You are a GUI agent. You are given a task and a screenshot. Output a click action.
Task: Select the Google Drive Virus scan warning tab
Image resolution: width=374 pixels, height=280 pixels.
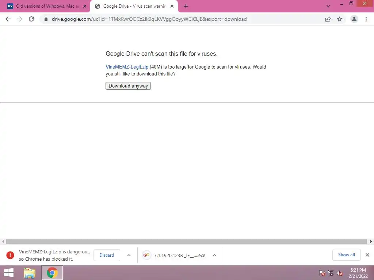click(134, 6)
